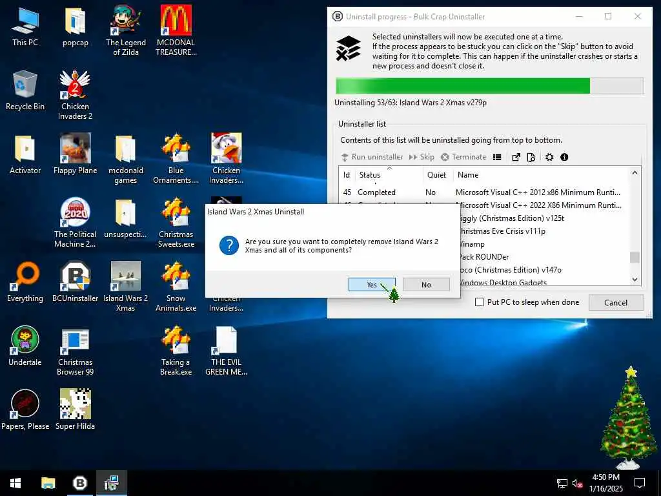This screenshot has height=496, width=661.
Task: Select Taking a Break.exe icon
Action: [176, 351]
